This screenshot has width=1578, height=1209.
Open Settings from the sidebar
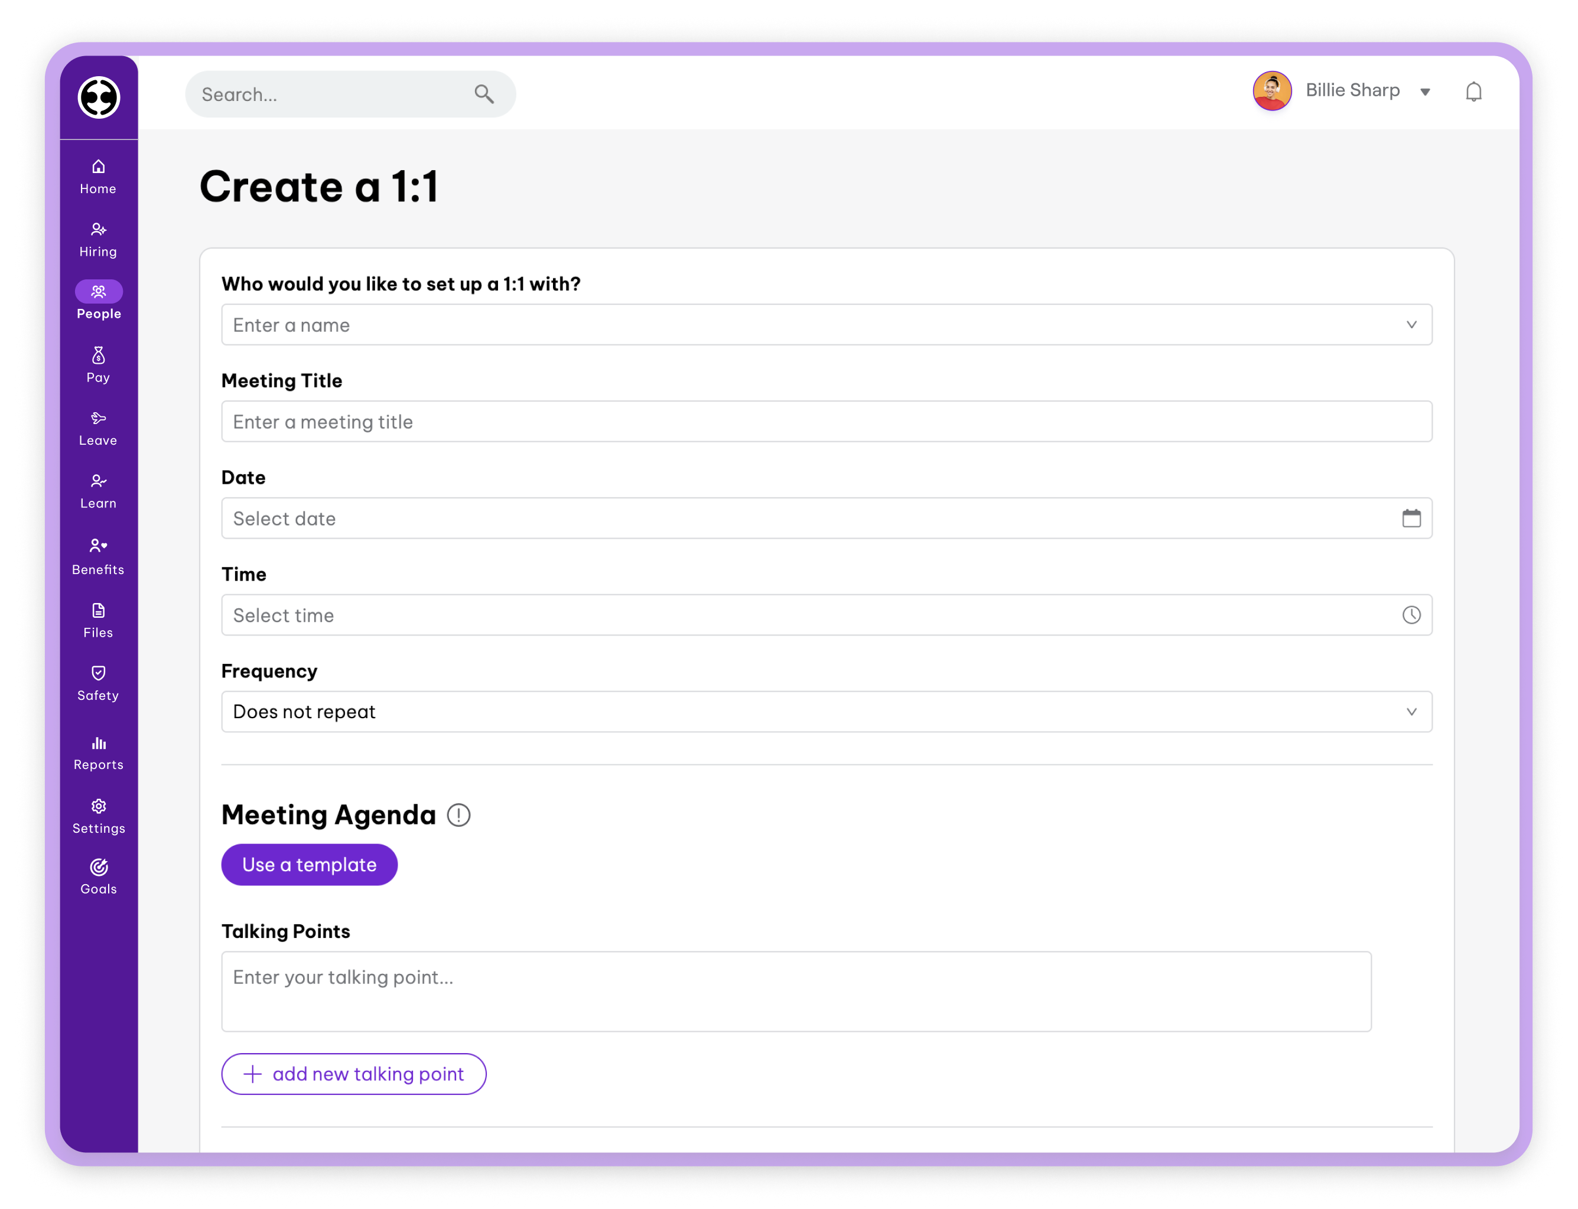click(99, 816)
